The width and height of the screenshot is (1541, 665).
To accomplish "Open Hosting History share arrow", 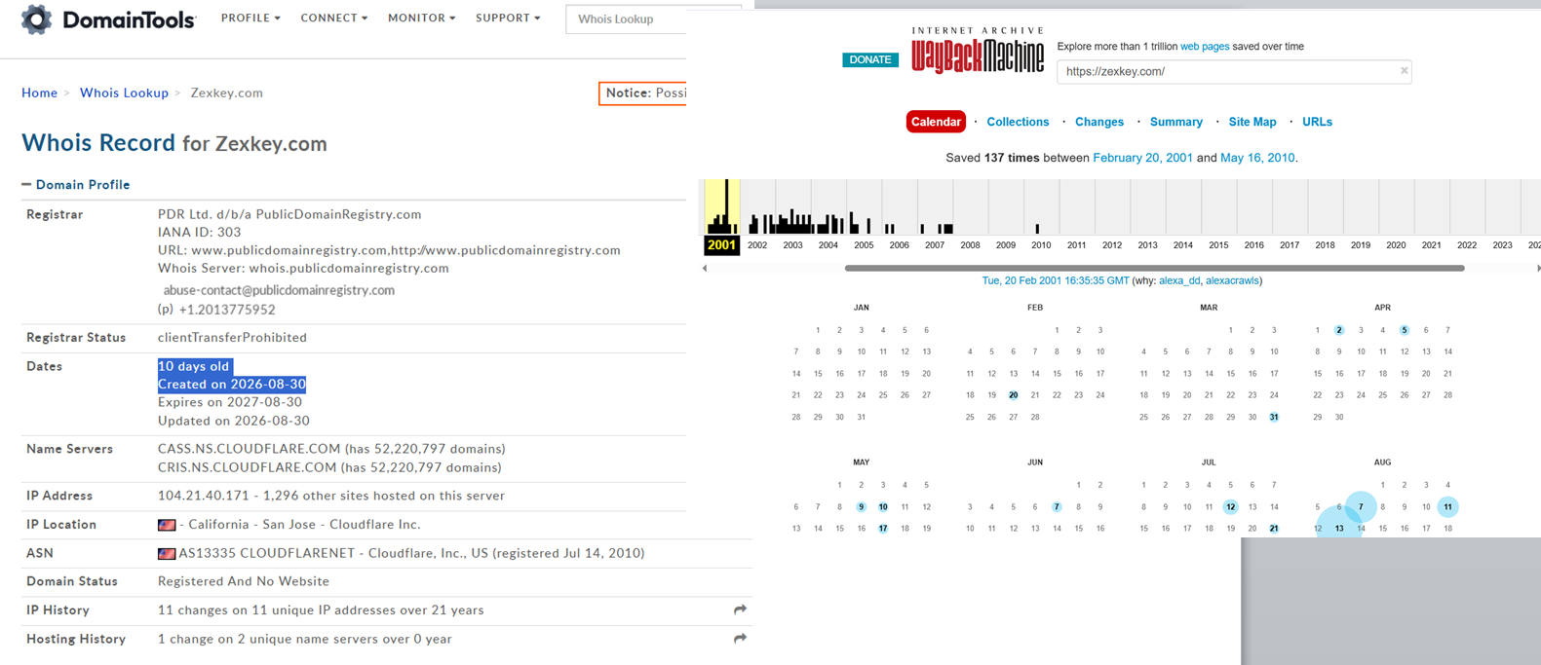I will (x=740, y=639).
